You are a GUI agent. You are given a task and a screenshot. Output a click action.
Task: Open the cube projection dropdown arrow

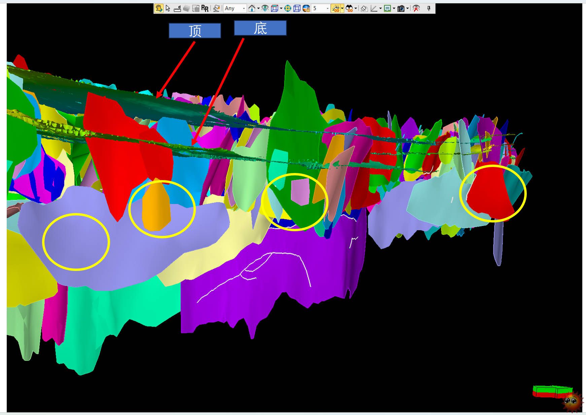click(x=281, y=8)
